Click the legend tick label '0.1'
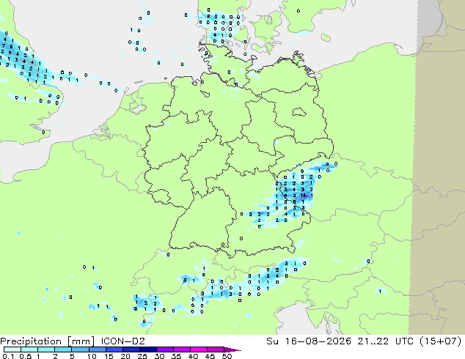465x359 pixels. click(8, 356)
